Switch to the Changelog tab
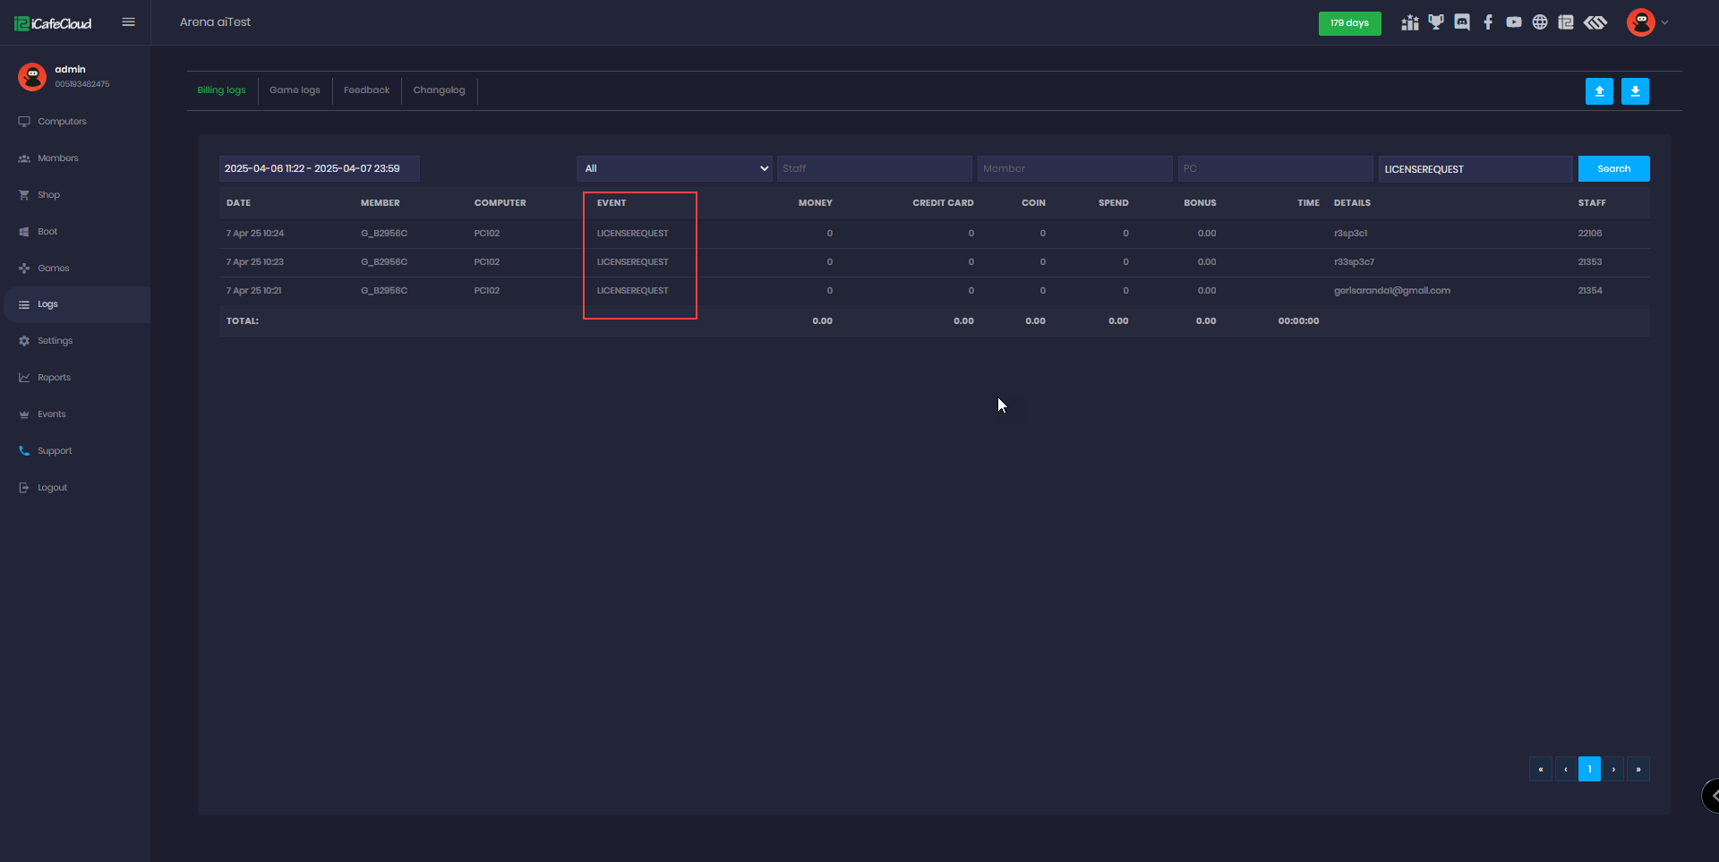Viewport: 1719px width, 862px height. tap(439, 90)
